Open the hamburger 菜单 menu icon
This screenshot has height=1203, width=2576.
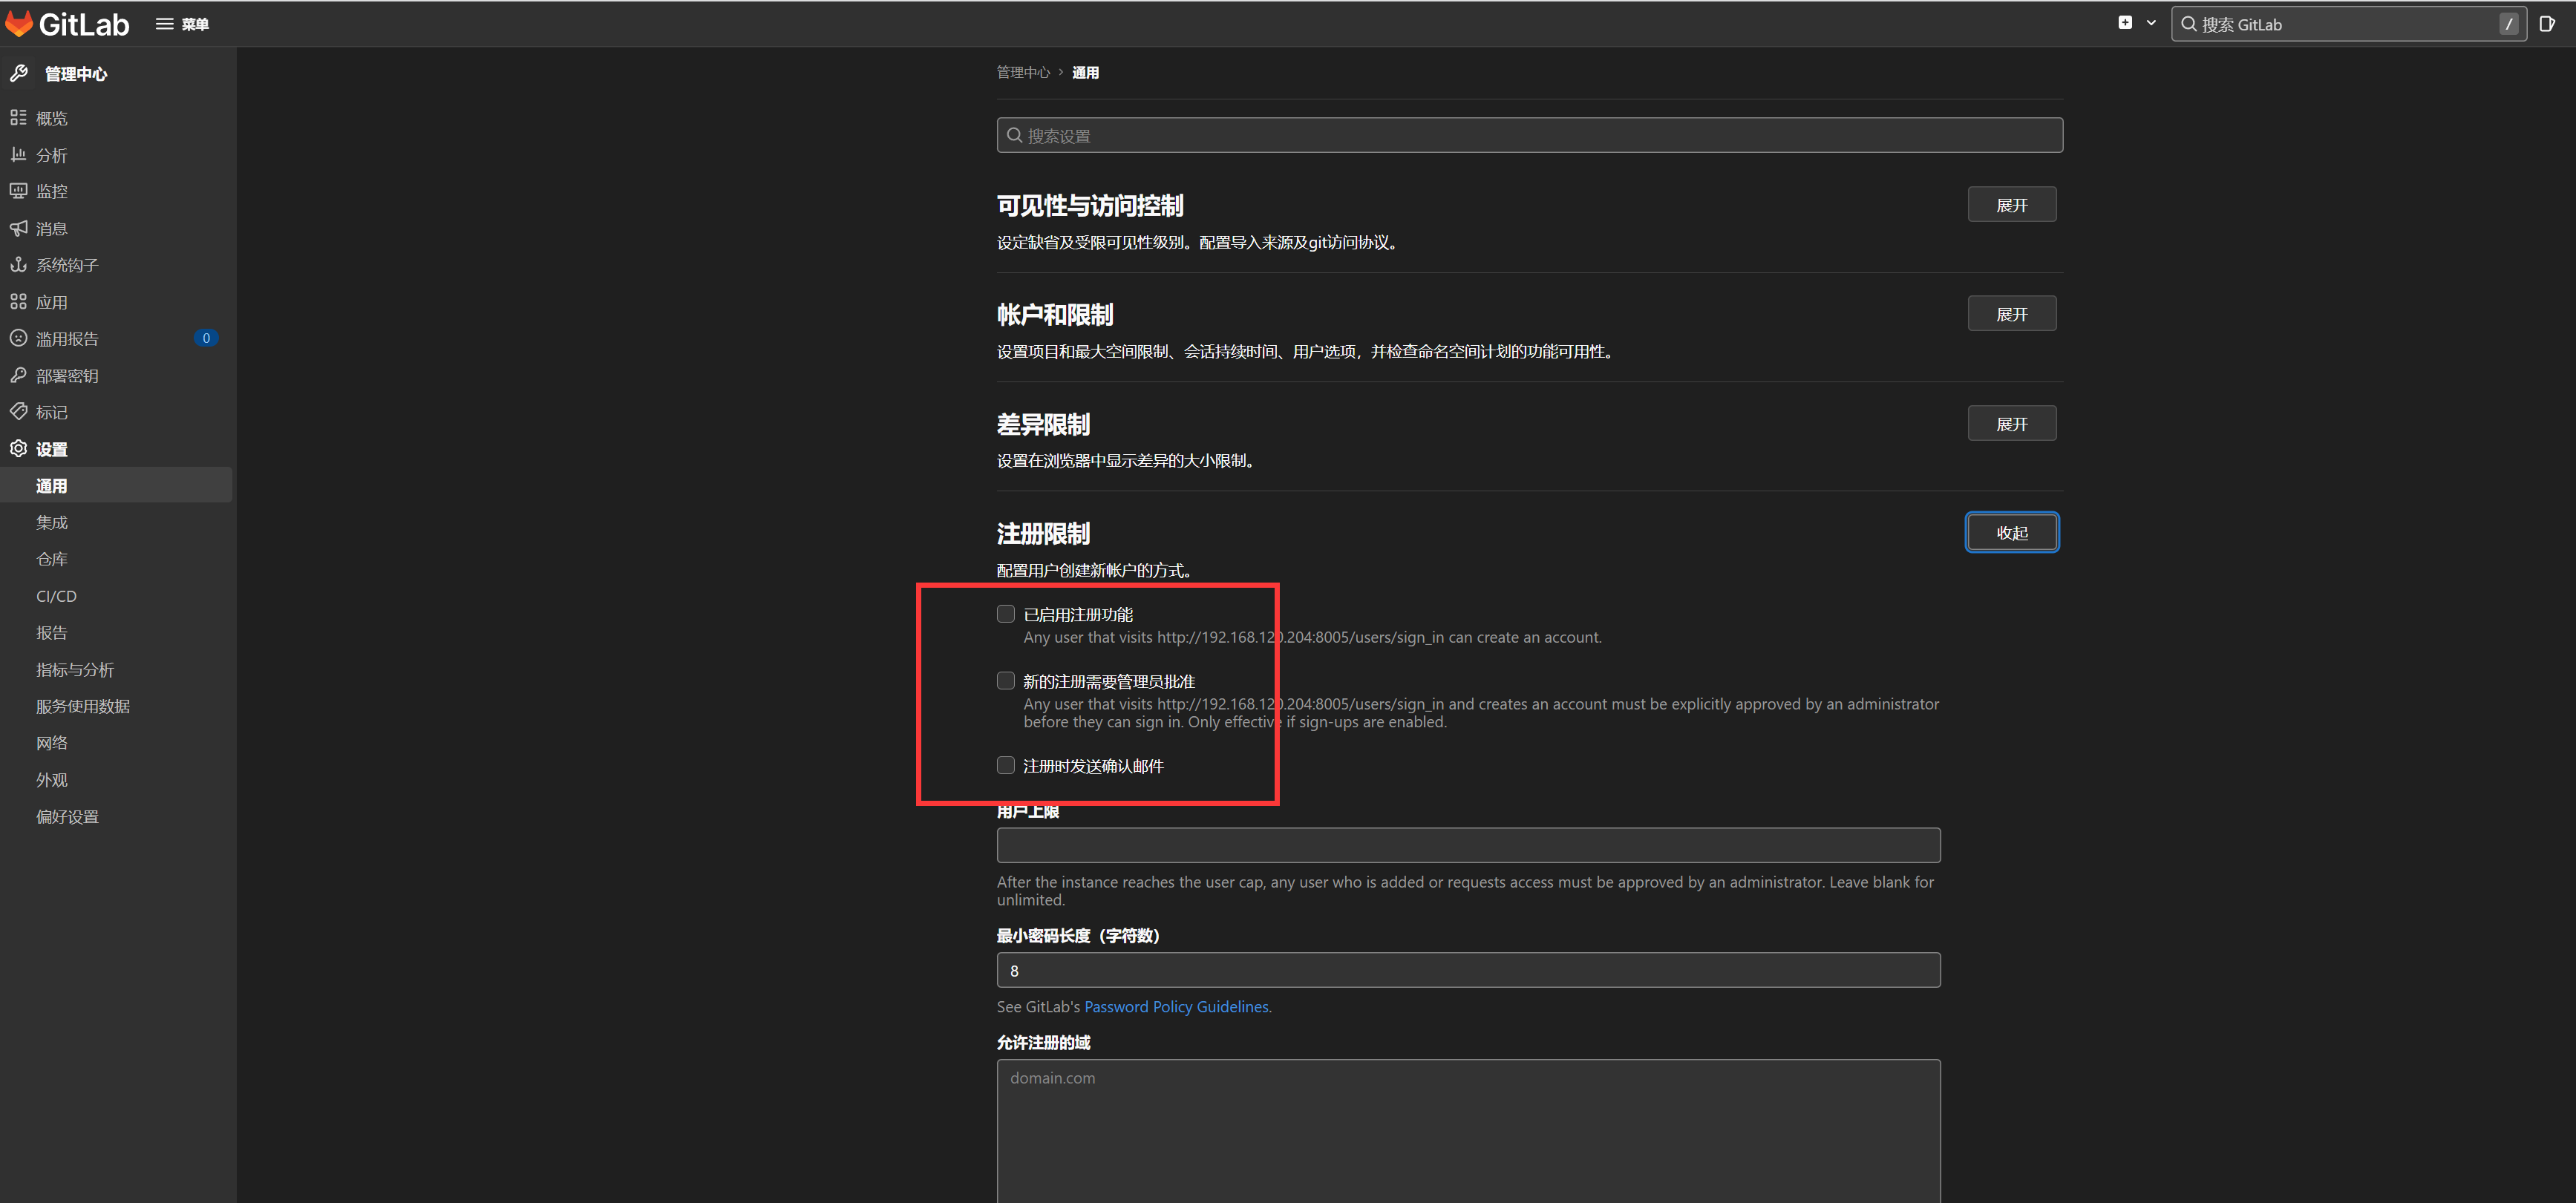[x=164, y=24]
